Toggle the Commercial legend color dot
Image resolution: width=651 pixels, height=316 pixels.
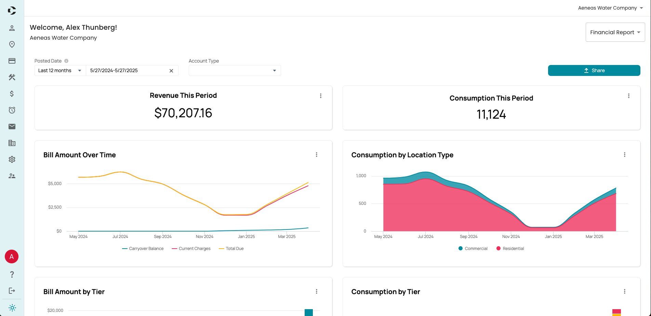tap(461, 249)
